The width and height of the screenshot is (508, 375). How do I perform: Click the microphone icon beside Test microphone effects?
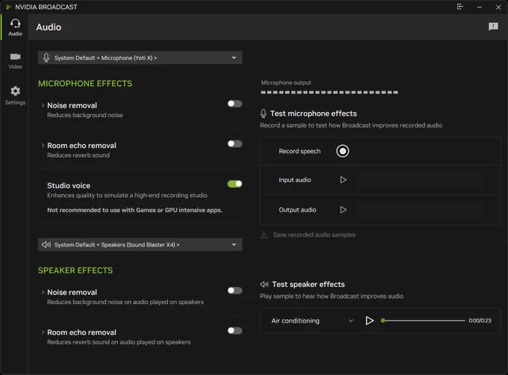coord(264,114)
